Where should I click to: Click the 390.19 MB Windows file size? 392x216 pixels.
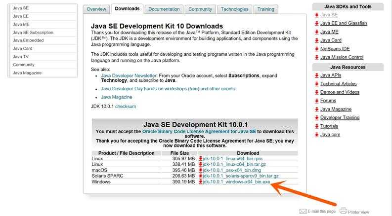(x=183, y=182)
